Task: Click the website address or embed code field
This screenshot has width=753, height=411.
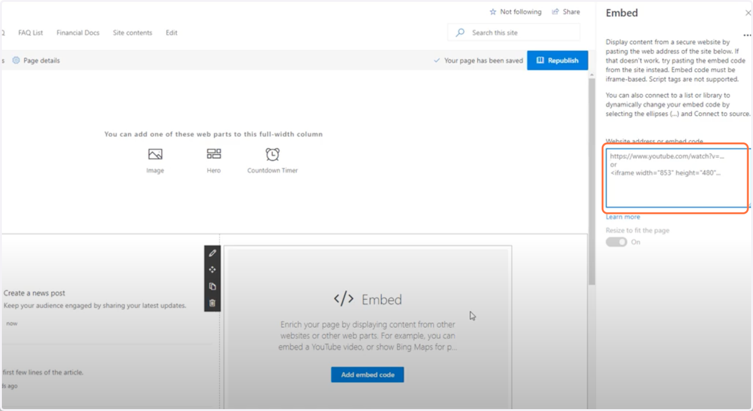Action: pyautogui.click(x=678, y=178)
